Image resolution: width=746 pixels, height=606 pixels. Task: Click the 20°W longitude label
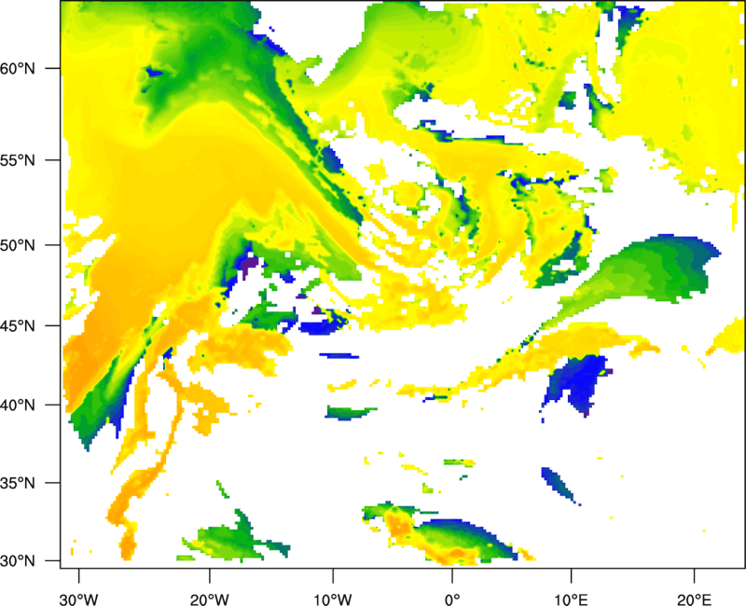[x=210, y=599]
